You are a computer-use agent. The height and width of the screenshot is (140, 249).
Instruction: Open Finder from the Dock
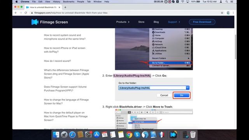point(56,135)
